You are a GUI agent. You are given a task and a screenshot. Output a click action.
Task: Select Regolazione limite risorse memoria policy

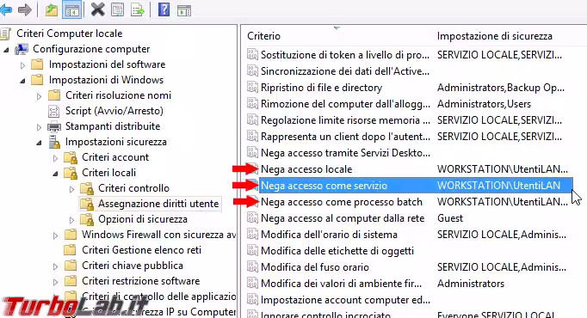345,120
